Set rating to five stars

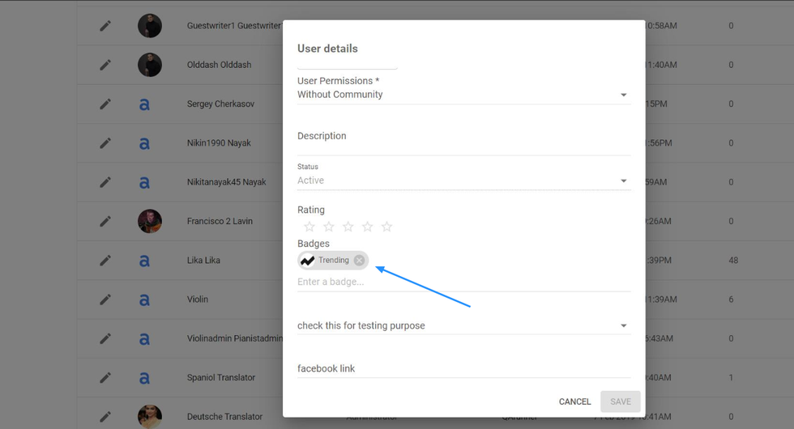click(386, 227)
